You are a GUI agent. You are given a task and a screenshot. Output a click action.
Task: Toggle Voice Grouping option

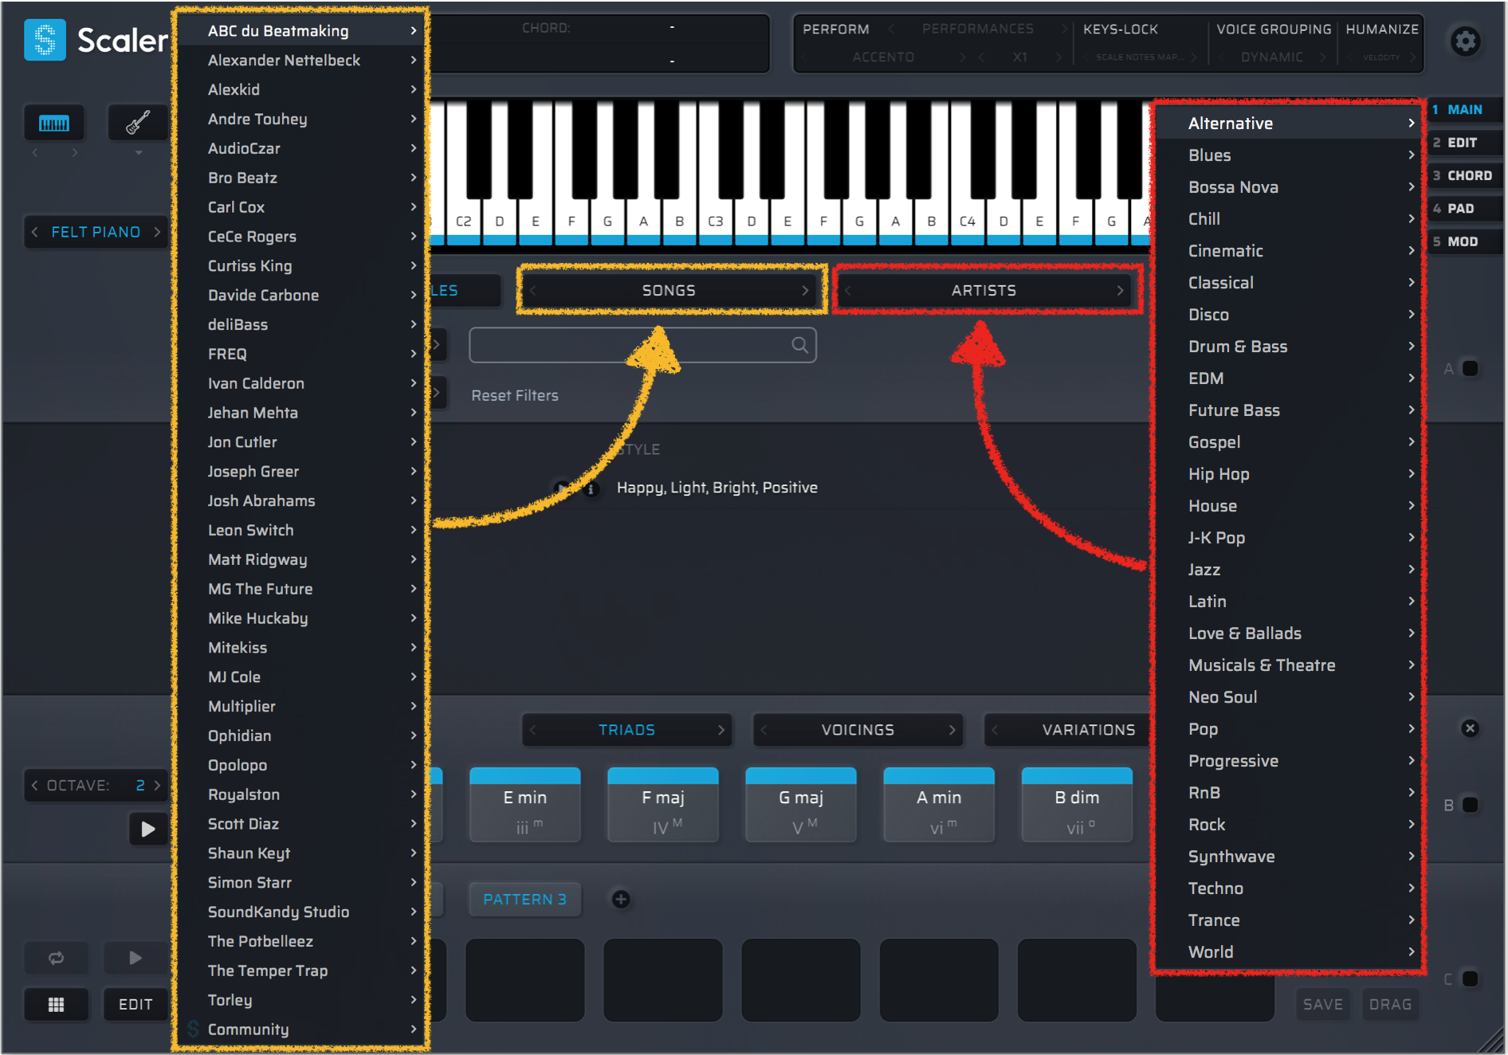1274,29
